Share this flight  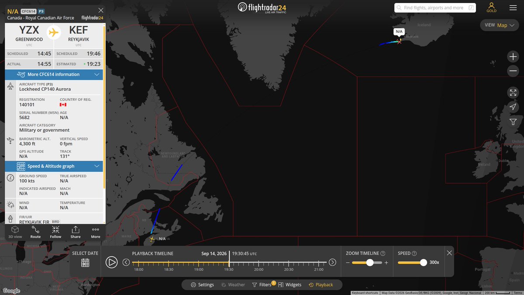pyautogui.click(x=76, y=232)
